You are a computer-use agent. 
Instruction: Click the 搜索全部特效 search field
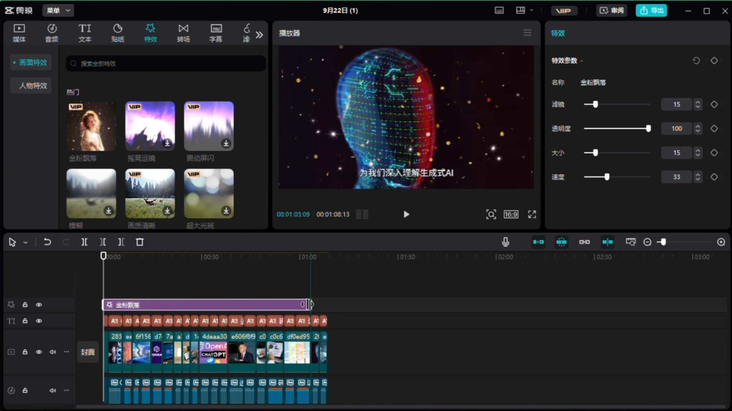coord(166,63)
